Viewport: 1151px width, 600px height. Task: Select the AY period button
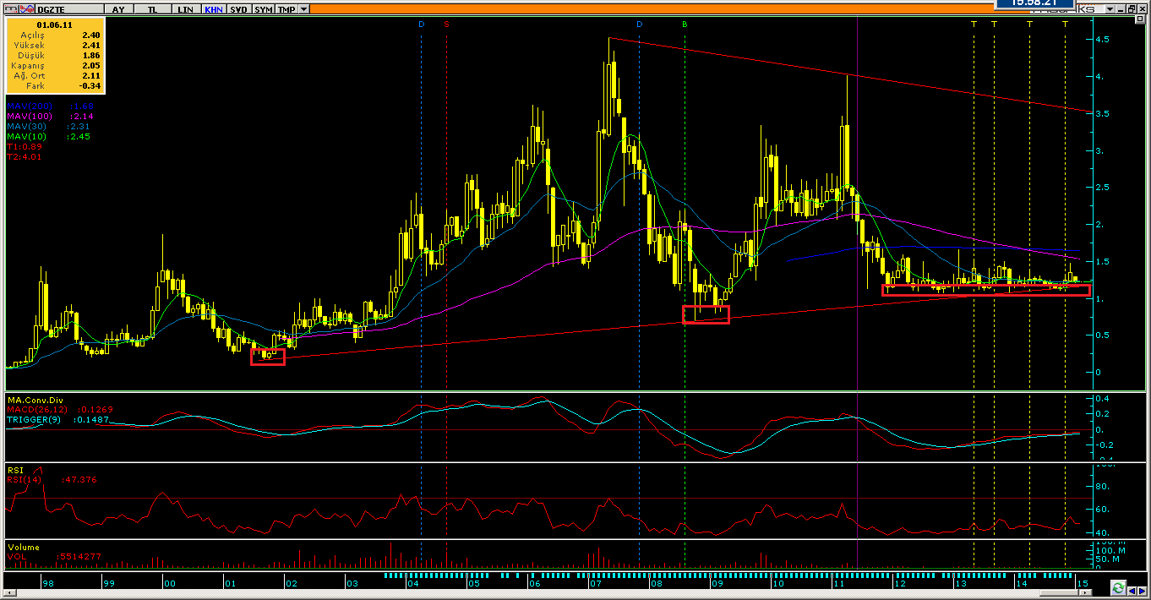pos(119,9)
